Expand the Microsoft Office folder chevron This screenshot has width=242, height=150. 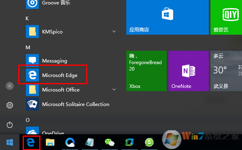click(x=114, y=90)
